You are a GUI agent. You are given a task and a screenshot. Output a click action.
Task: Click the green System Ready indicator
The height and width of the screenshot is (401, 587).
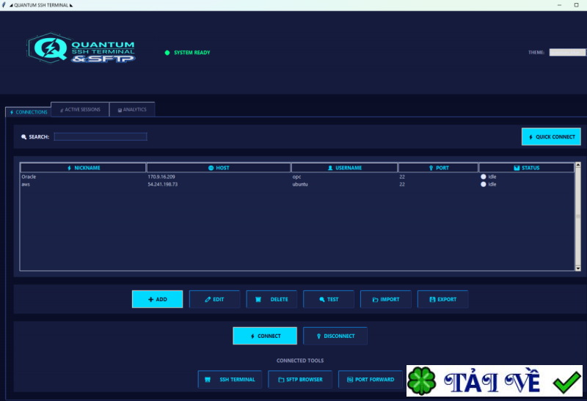[167, 53]
